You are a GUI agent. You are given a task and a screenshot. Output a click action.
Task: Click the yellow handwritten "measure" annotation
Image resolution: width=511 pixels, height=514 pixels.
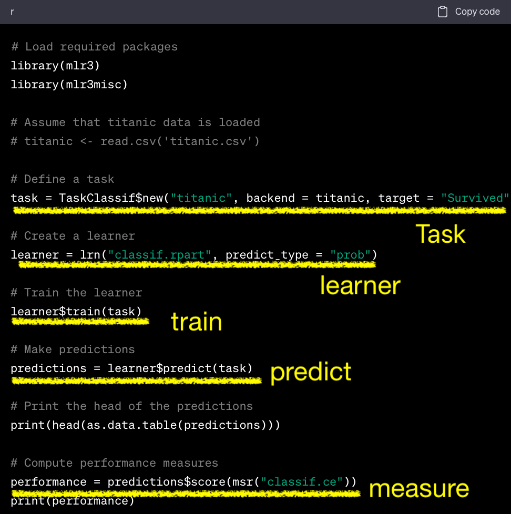418,488
